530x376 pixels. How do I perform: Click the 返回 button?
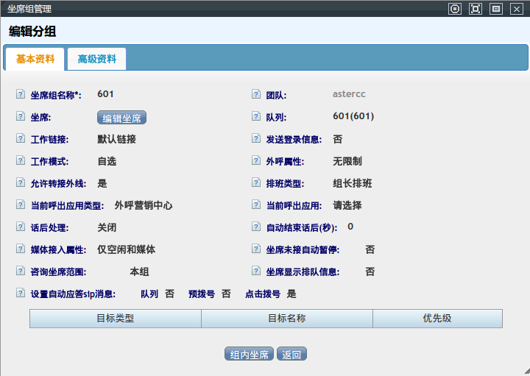coord(291,355)
